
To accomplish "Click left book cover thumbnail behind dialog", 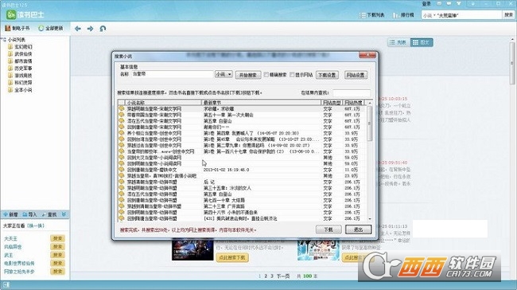I will 192,249.
